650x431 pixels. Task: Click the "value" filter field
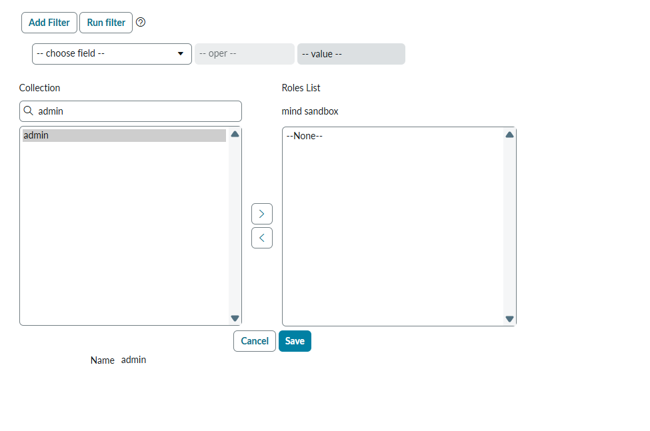click(351, 54)
